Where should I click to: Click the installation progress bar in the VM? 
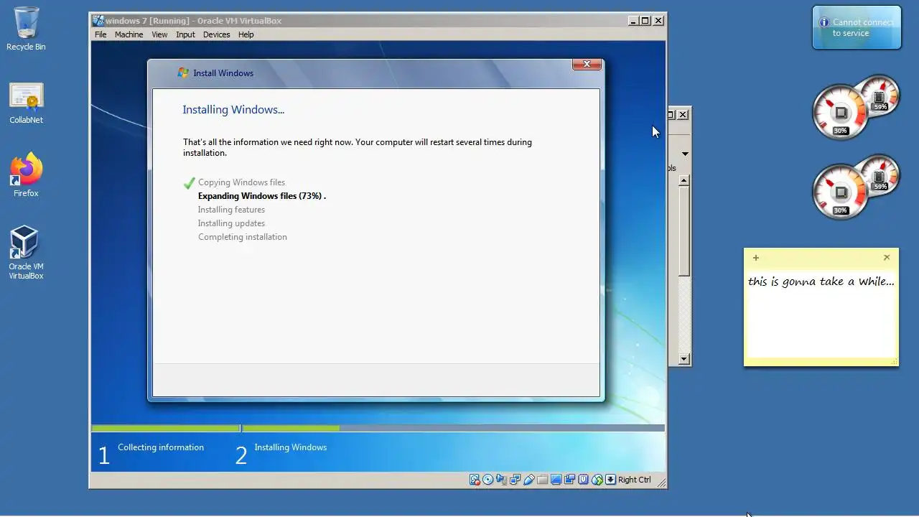click(378, 428)
